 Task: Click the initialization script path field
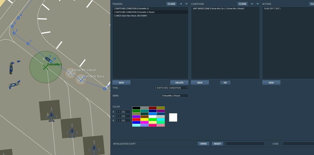(245, 144)
